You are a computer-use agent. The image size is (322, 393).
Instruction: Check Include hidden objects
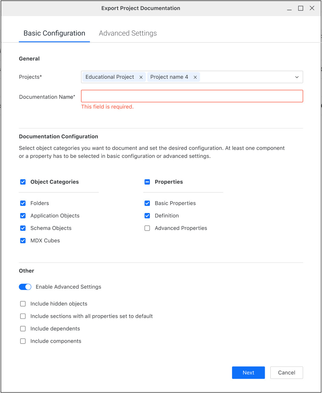(x=23, y=304)
